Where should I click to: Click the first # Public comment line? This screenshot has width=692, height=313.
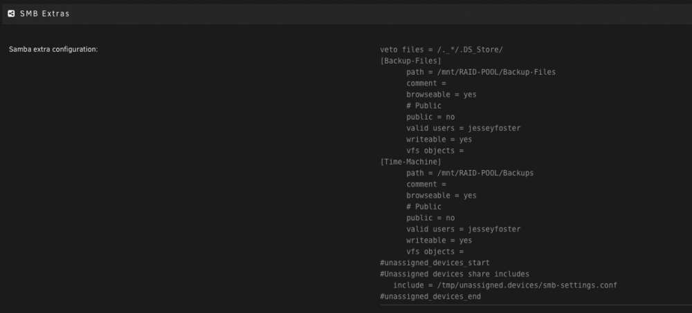coord(424,106)
